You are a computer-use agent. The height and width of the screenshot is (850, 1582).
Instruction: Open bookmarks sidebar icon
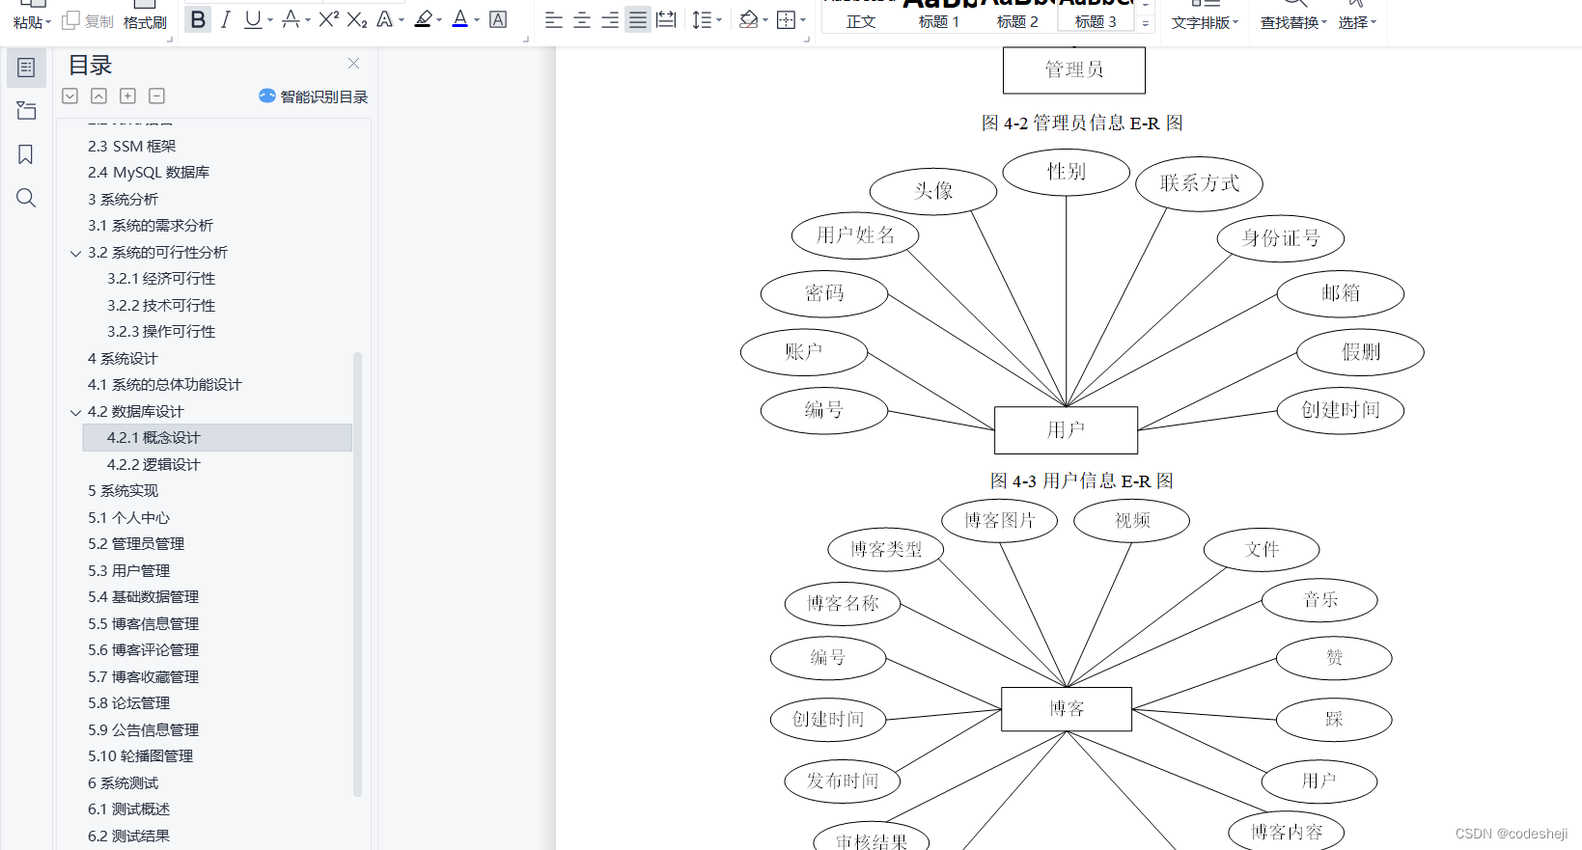(x=26, y=154)
